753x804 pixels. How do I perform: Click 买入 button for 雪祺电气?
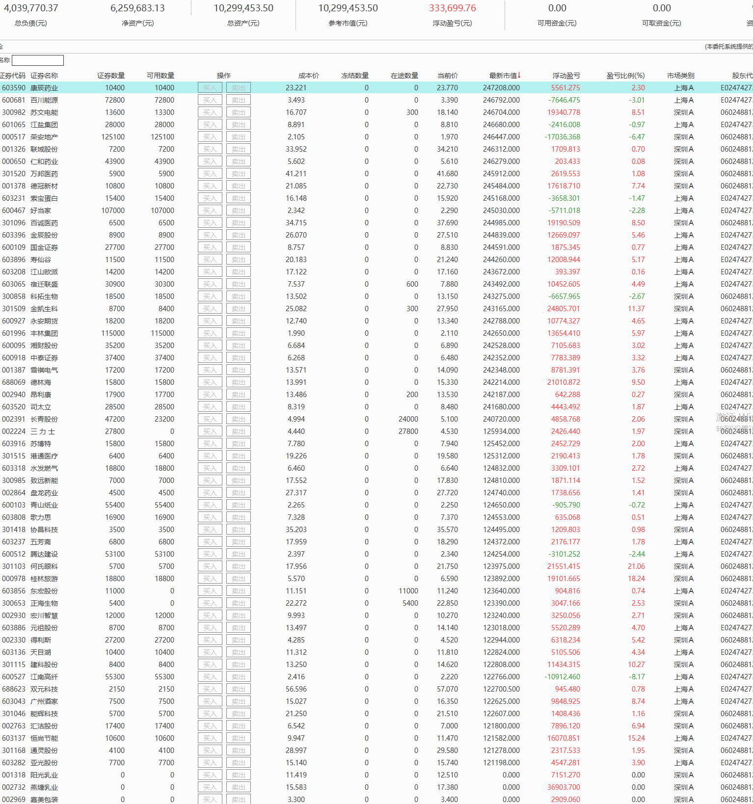(210, 370)
